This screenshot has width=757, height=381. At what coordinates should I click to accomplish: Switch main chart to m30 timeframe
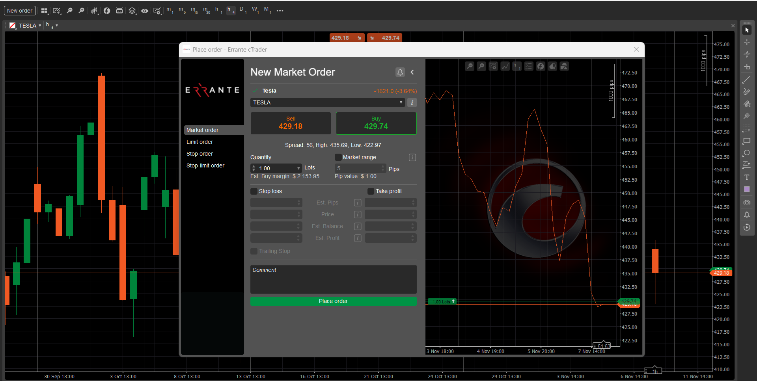[207, 10]
